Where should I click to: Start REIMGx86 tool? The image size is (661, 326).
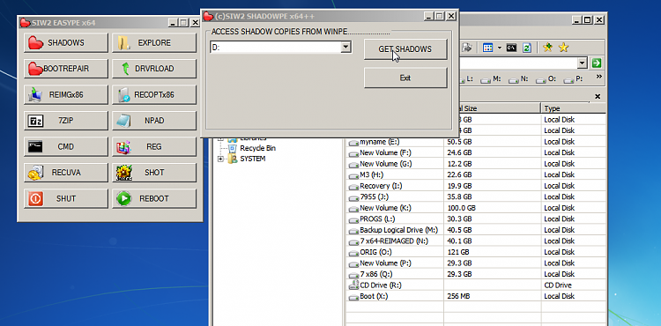pyautogui.click(x=66, y=95)
